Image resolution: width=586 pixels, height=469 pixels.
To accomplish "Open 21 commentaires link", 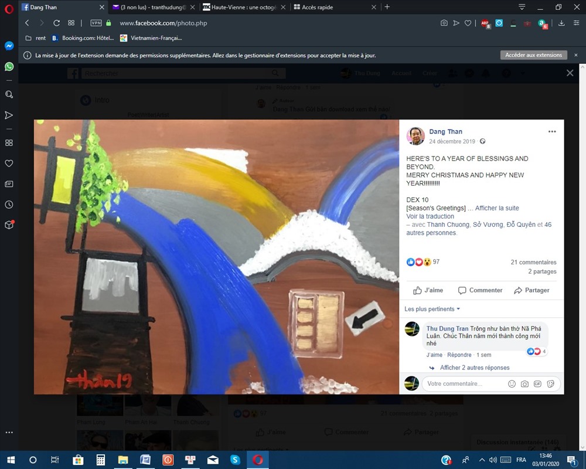I will pos(533,262).
